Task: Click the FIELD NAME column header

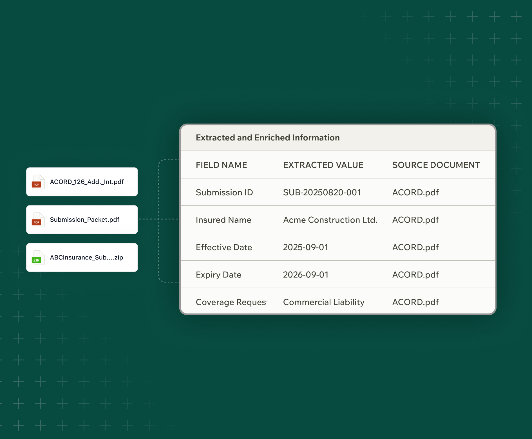Action: click(221, 165)
